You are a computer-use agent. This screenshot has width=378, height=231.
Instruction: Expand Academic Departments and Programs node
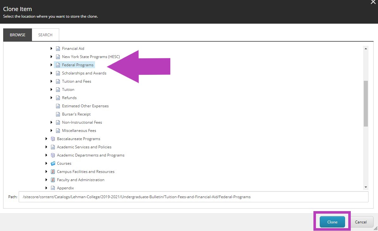(x=46, y=155)
